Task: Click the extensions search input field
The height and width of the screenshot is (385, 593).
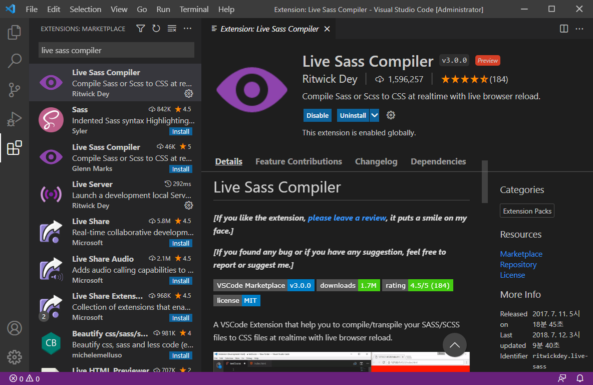Action: click(x=117, y=50)
